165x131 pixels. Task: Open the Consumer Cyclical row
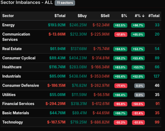(x=19, y=58)
